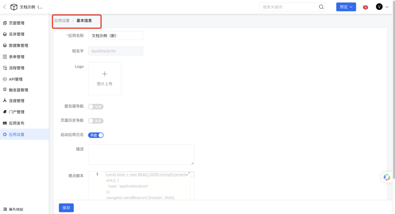395x214 pixels.
Task: Open 页面管理 in the sidebar
Action: [16, 23]
